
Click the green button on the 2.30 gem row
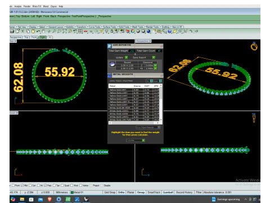coord(156,68)
